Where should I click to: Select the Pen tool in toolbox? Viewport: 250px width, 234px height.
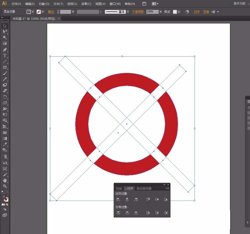[x=5, y=50]
